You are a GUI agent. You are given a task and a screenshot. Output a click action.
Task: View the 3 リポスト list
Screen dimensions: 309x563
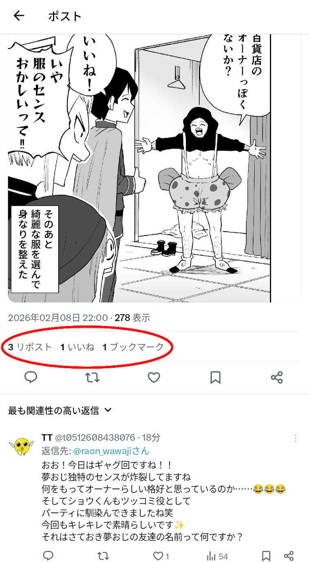[30, 347]
